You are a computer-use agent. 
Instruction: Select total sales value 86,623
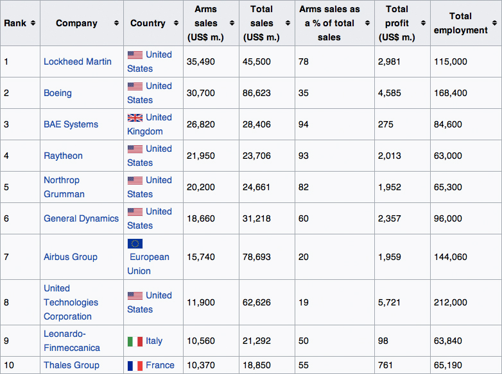tap(256, 93)
